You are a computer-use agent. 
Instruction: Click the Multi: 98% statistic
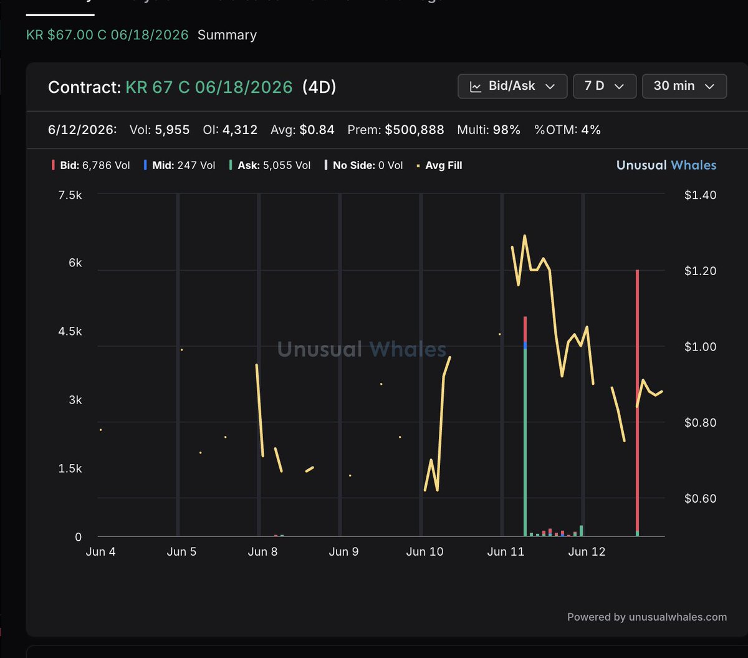pyautogui.click(x=489, y=130)
